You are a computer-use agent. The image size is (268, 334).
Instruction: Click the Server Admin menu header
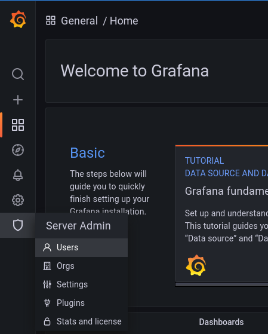(82, 226)
